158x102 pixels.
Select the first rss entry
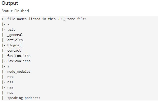click(x=10, y=77)
